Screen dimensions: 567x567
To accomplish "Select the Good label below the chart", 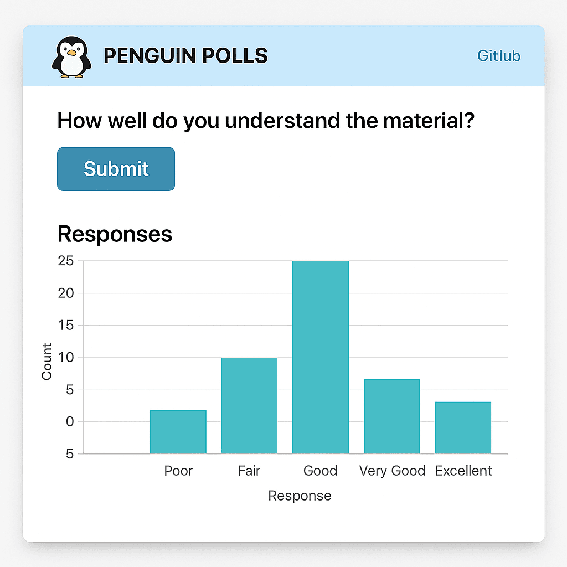I will point(320,471).
